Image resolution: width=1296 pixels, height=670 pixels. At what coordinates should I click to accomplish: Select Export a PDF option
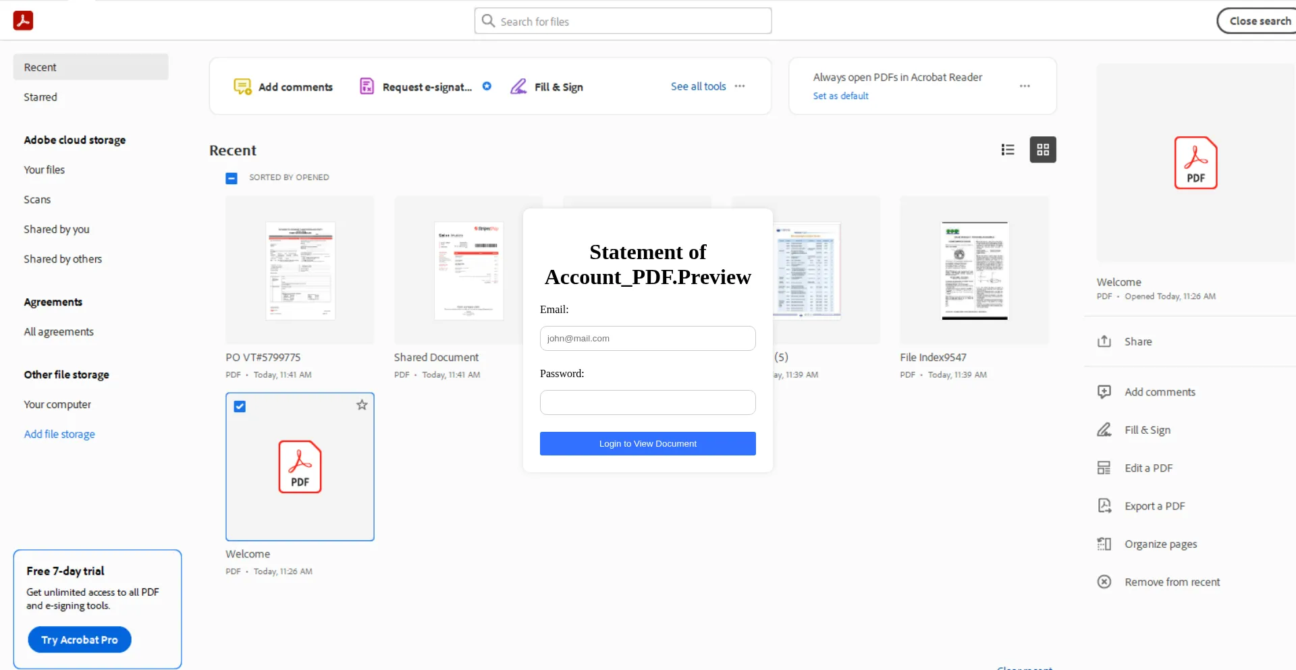point(1154,505)
